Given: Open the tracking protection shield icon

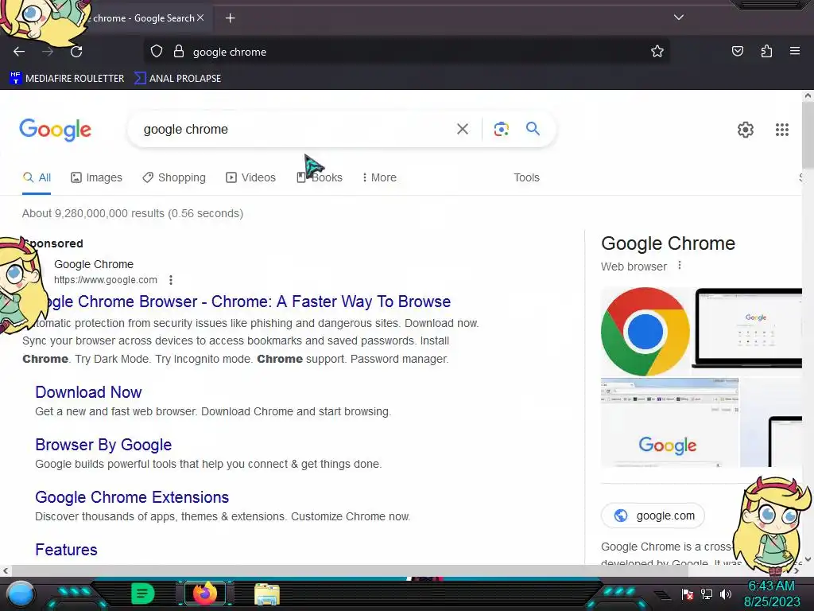Looking at the screenshot, I should [157, 52].
